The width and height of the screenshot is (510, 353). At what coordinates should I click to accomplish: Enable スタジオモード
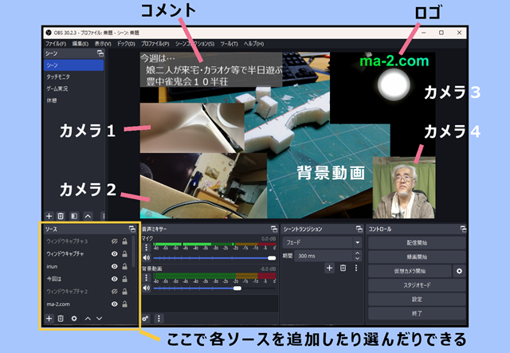(x=417, y=285)
